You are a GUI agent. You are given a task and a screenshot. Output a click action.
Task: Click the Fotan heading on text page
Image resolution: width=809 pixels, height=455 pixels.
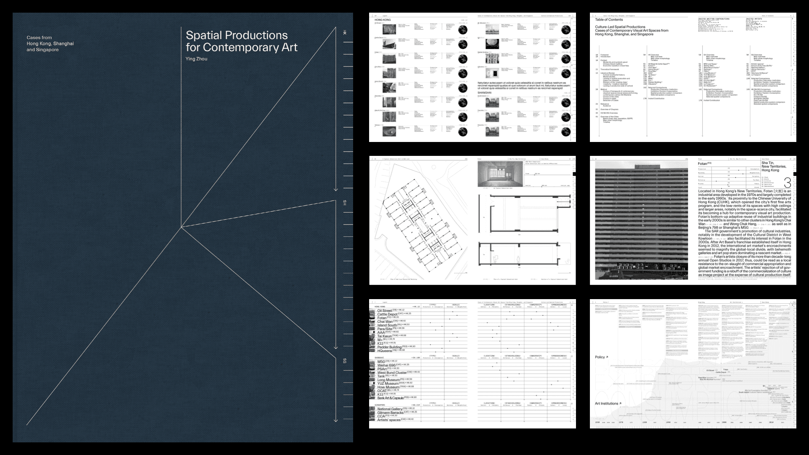(702, 163)
